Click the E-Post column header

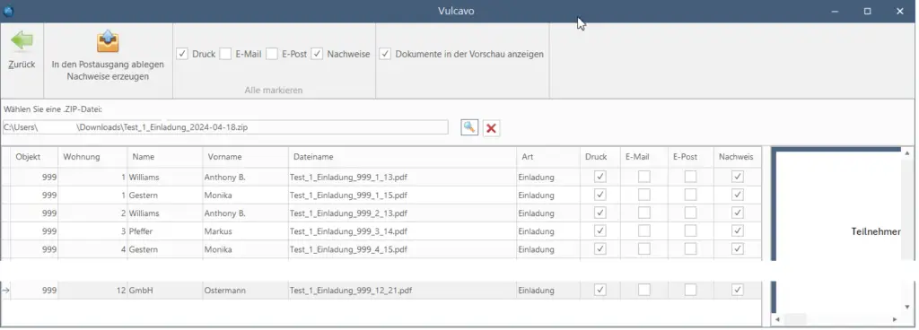point(690,157)
